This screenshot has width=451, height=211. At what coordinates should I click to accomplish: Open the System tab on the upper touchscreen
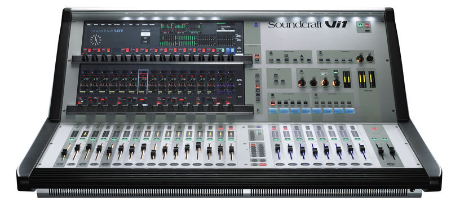click(x=152, y=25)
